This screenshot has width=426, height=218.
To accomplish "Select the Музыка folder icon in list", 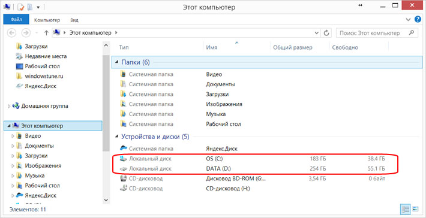I will point(124,114).
